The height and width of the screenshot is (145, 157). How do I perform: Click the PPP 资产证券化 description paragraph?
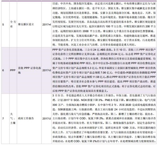tap(104, 70)
